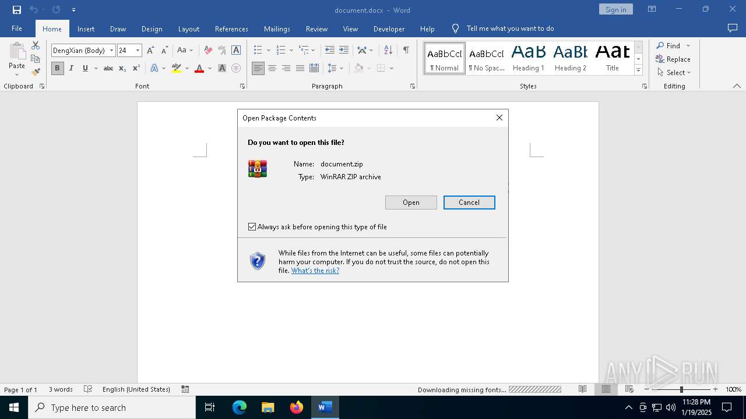Toggle underline formatting
The height and width of the screenshot is (419, 746).
pyautogui.click(x=85, y=69)
